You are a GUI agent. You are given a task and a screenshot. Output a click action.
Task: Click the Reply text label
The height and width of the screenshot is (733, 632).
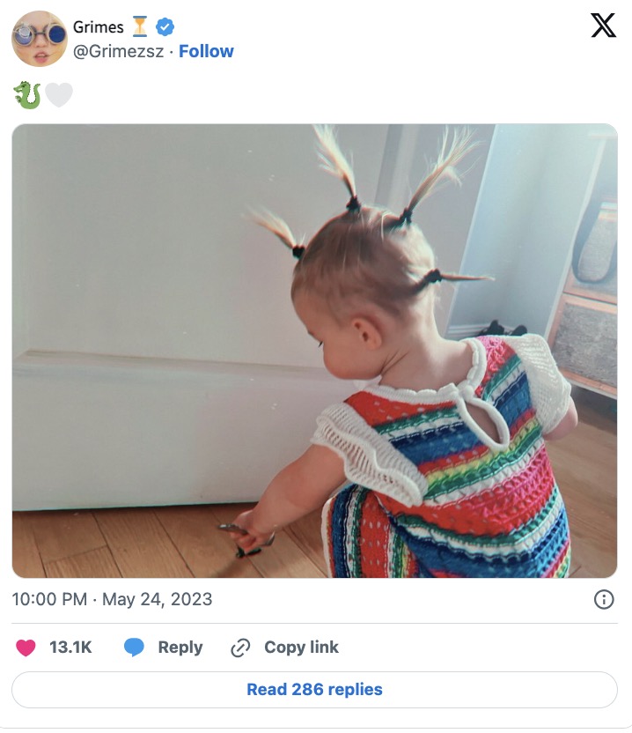tap(180, 648)
